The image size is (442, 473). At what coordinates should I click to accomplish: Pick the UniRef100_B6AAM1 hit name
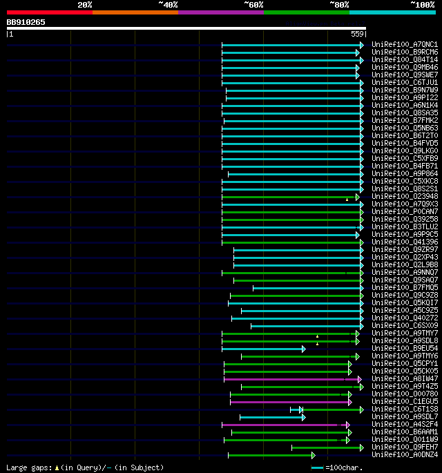point(405,432)
